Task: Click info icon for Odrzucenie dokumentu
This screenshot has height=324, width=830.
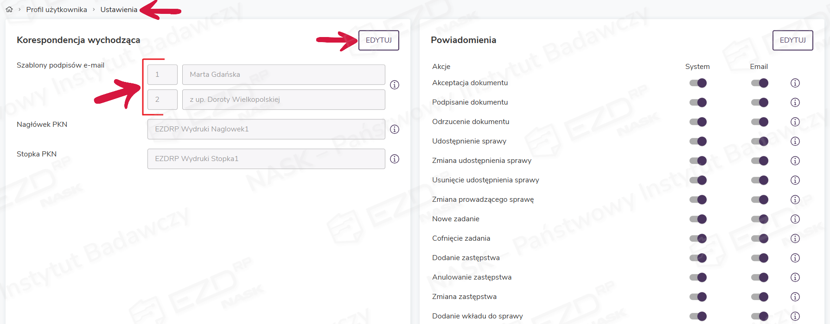Action: [x=795, y=122]
